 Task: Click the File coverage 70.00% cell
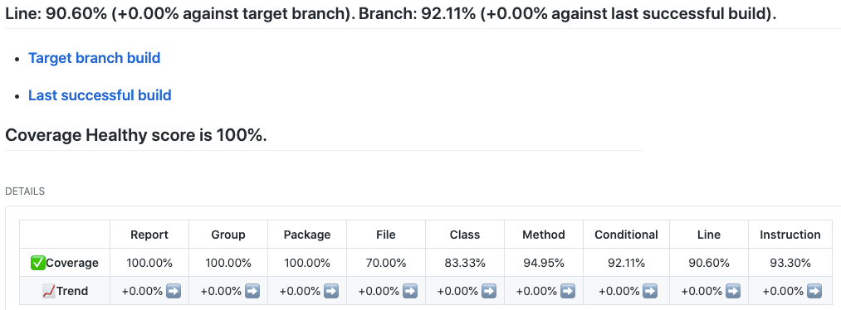point(386,263)
